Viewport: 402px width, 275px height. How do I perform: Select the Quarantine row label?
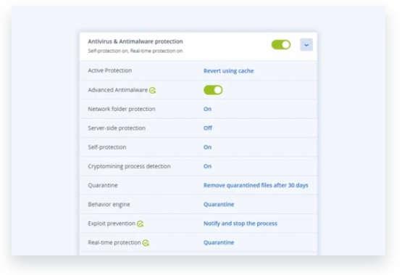pyautogui.click(x=103, y=185)
